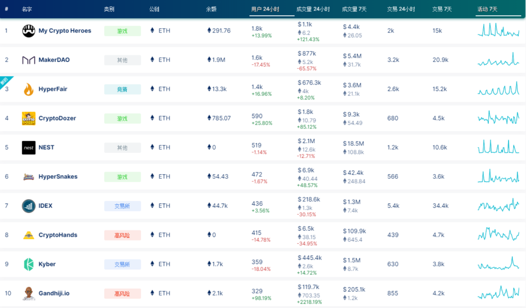Click the 类别 column header
The width and height of the screenshot is (526, 308).
109,9
